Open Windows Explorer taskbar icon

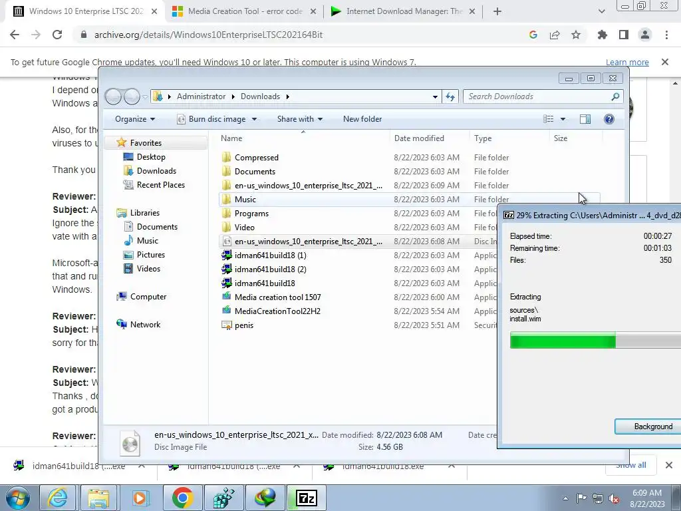[98, 498]
